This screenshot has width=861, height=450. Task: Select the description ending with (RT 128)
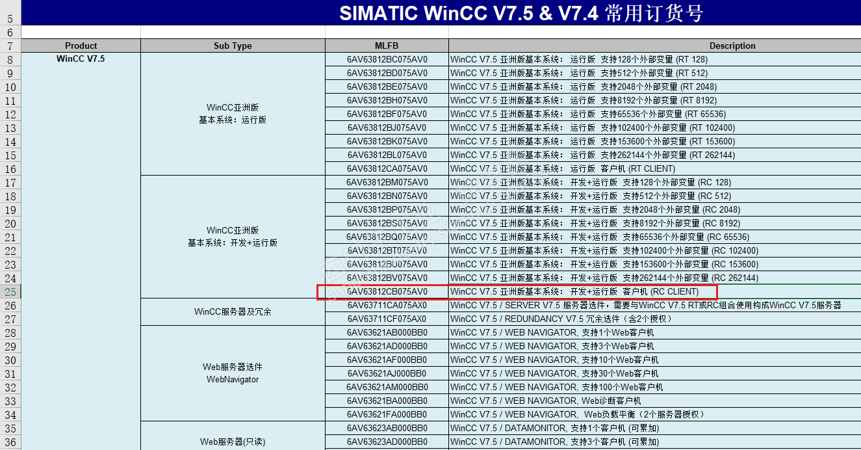pos(654,59)
